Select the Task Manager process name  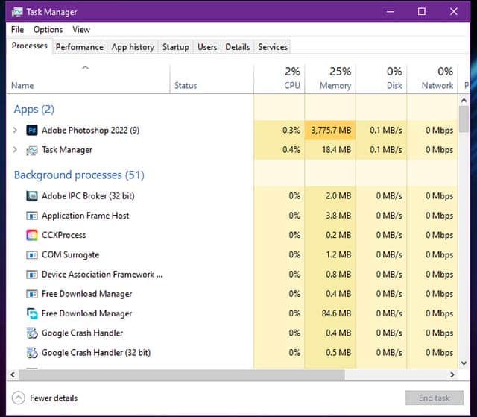click(x=67, y=150)
